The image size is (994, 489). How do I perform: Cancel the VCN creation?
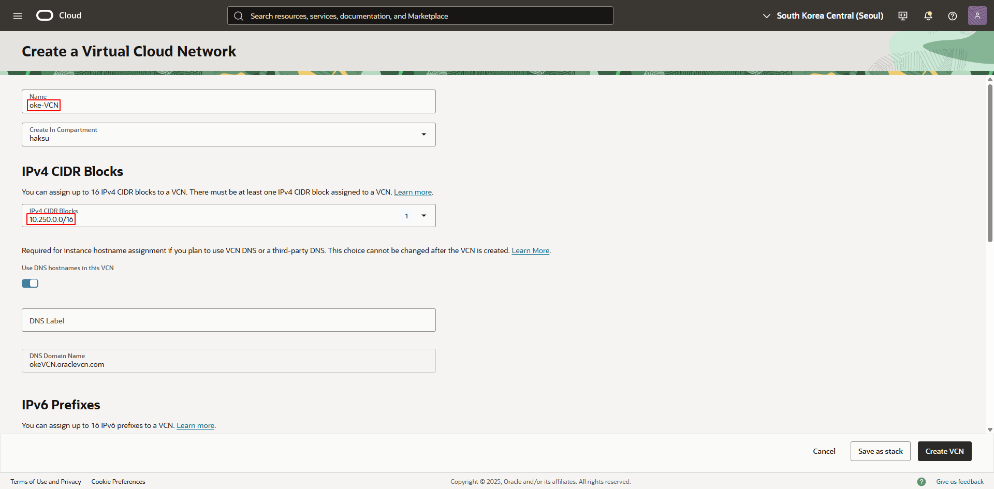(824, 451)
